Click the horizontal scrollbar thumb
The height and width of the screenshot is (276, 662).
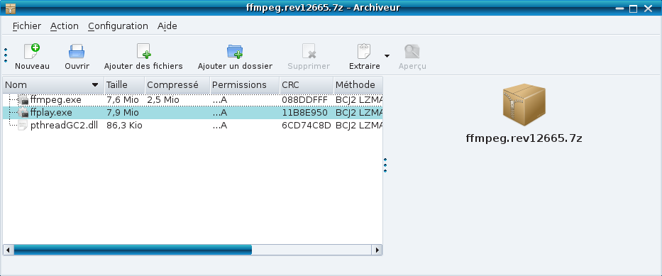point(133,250)
